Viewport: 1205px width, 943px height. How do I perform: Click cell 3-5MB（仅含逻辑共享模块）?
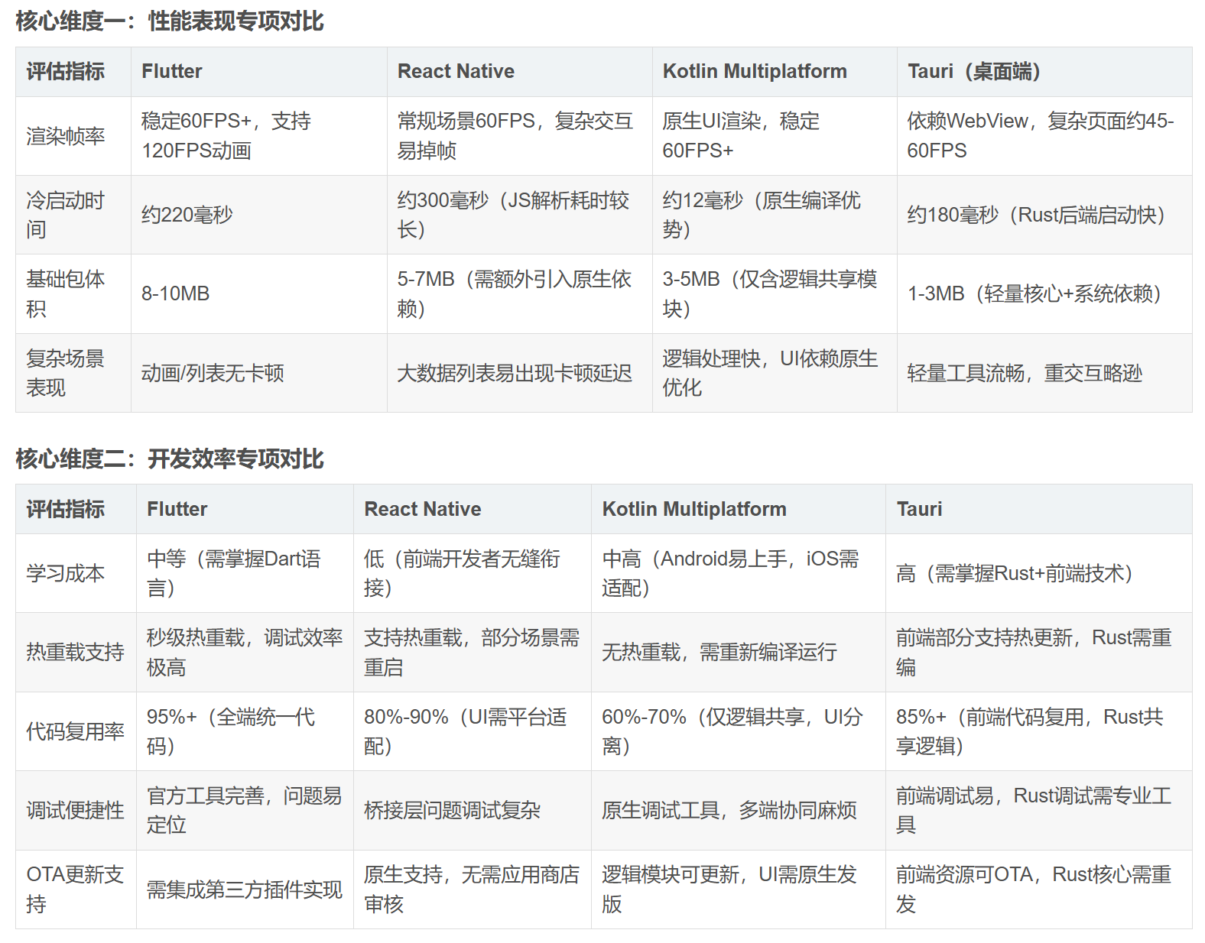point(775,293)
